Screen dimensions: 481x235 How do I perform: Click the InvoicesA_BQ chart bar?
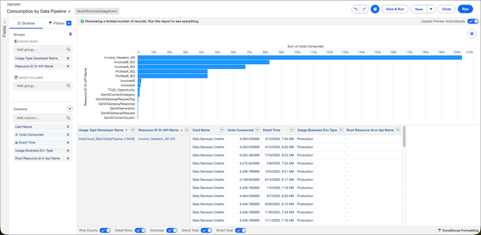coord(191,67)
